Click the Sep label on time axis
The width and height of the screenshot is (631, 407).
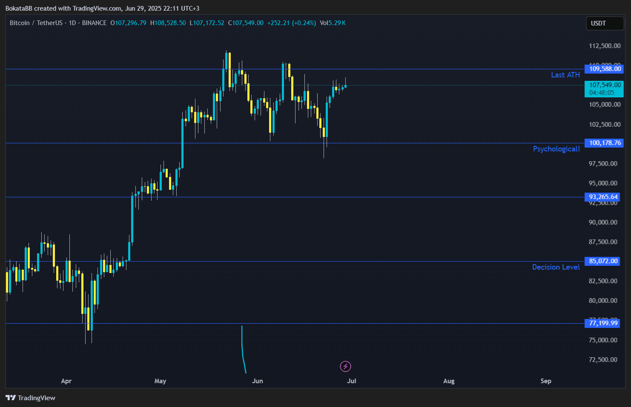point(546,381)
